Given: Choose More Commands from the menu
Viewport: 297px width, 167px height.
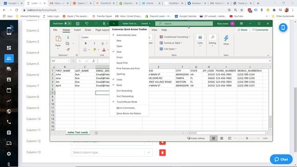Looking at the screenshot, I should [x=126, y=108].
